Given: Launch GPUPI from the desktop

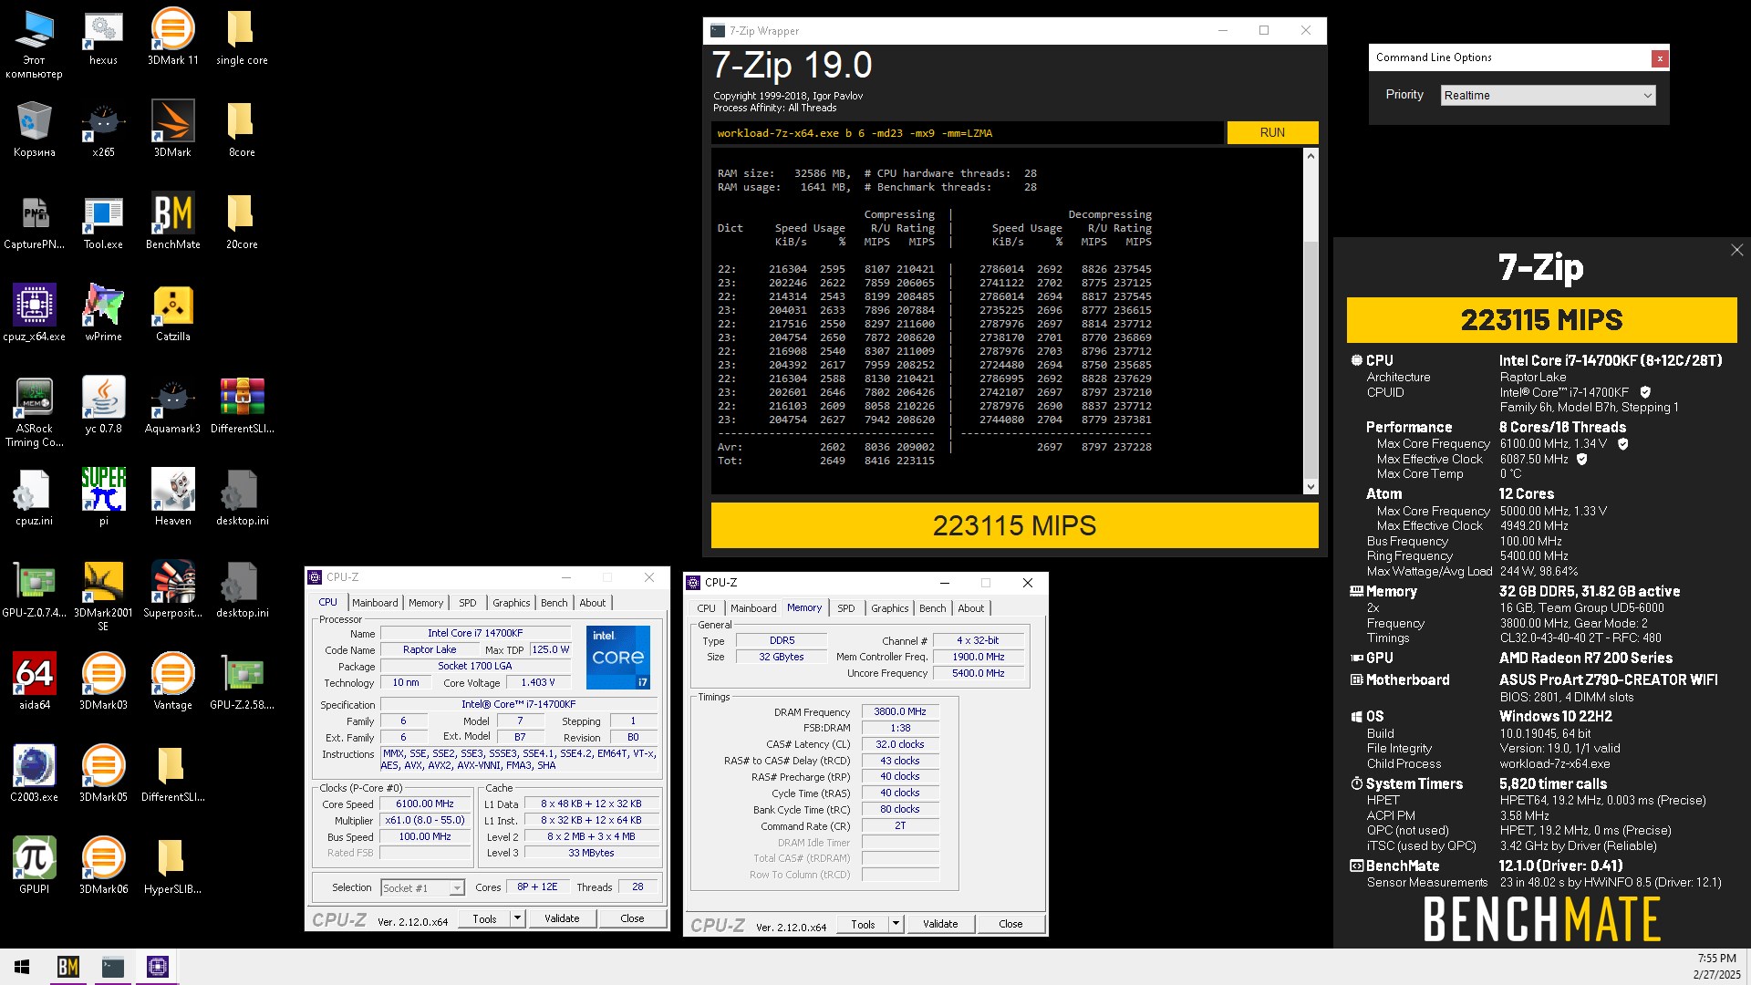Looking at the screenshot, I should click(34, 866).
